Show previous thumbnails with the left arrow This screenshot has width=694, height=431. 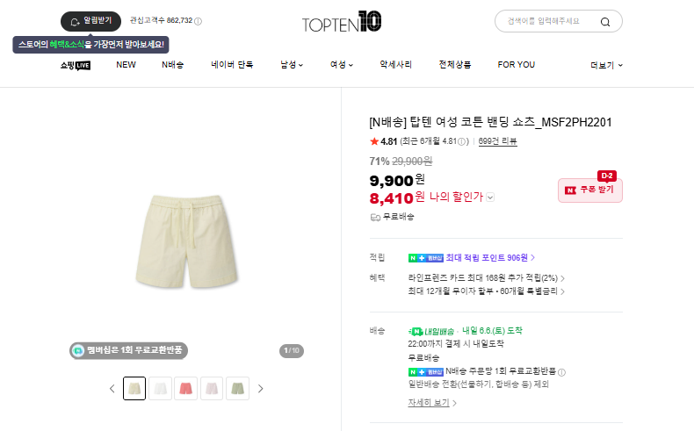click(x=112, y=389)
